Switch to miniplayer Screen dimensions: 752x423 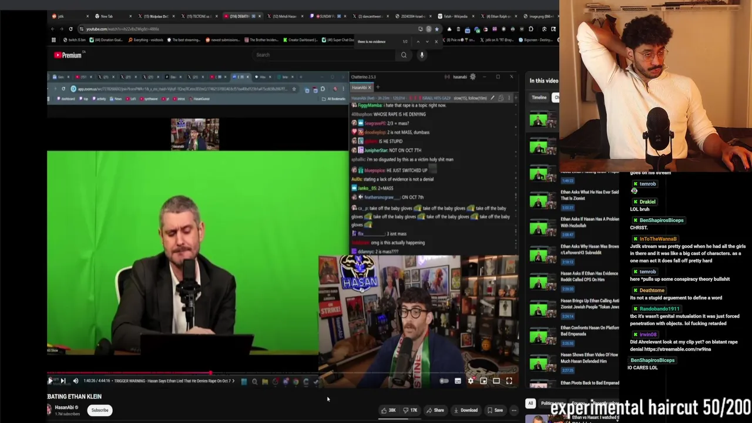click(x=484, y=381)
